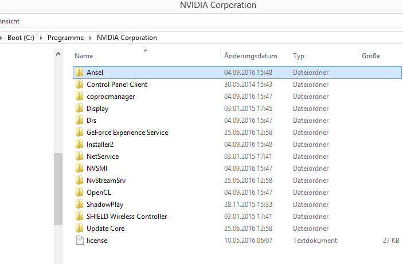Click date '03.01.2015 17:45' of Display

point(248,109)
